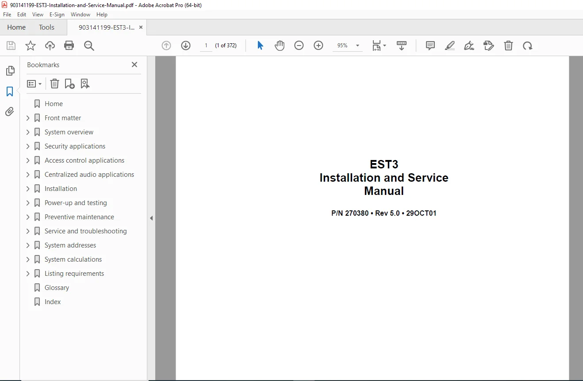Click the scrolling mode keyboard-arrow icon

[x=402, y=46]
